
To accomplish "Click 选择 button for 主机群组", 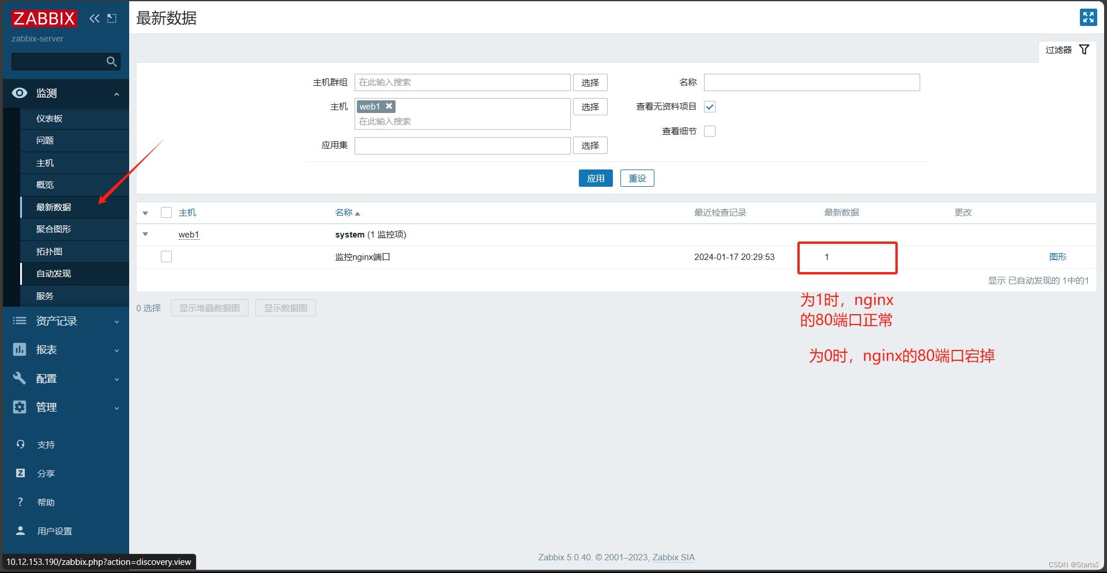I will tap(590, 82).
